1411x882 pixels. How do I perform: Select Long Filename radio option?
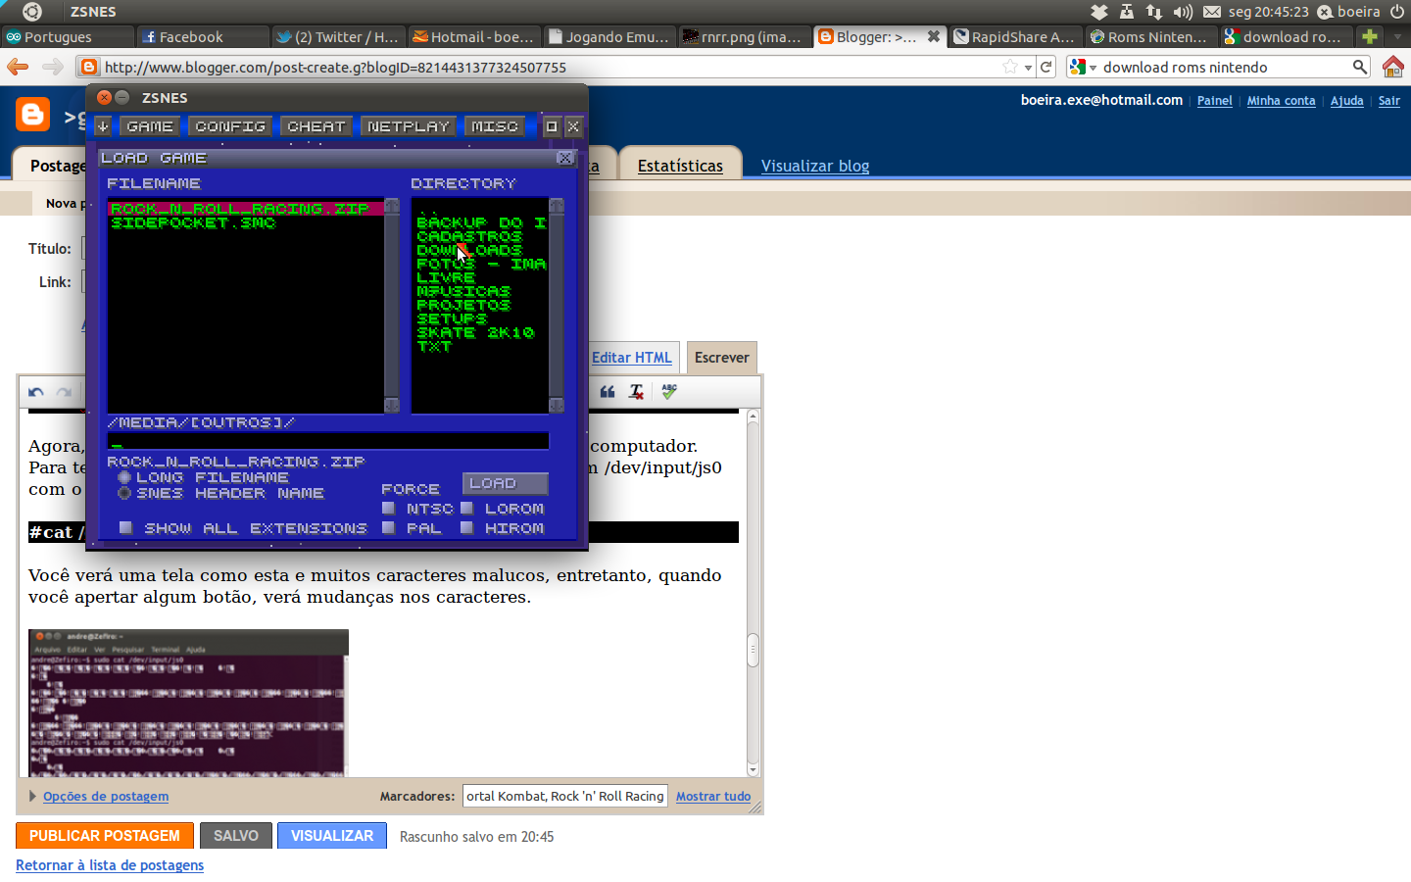(123, 477)
